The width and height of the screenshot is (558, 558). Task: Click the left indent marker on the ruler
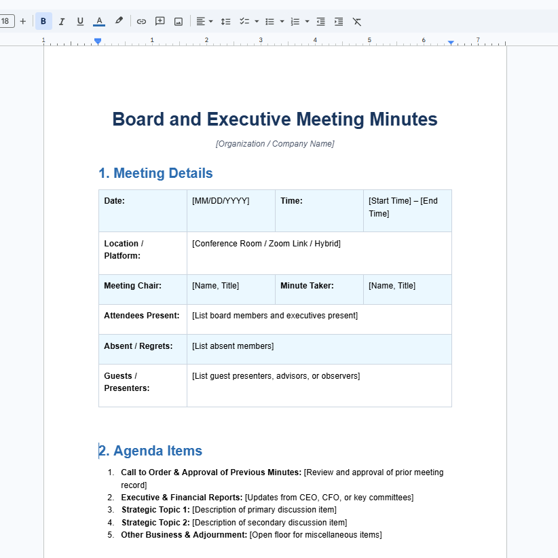(x=98, y=41)
